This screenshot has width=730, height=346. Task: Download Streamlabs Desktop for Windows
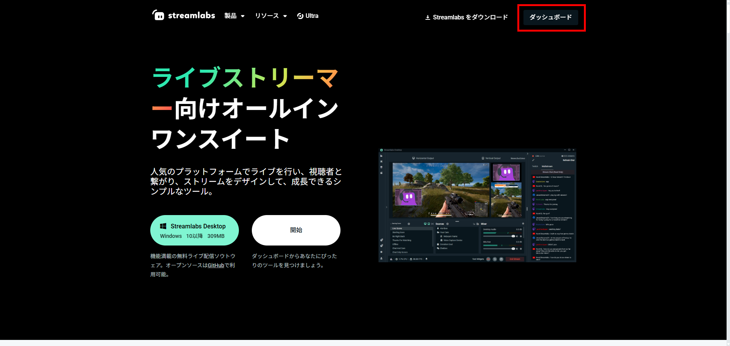[x=194, y=230]
